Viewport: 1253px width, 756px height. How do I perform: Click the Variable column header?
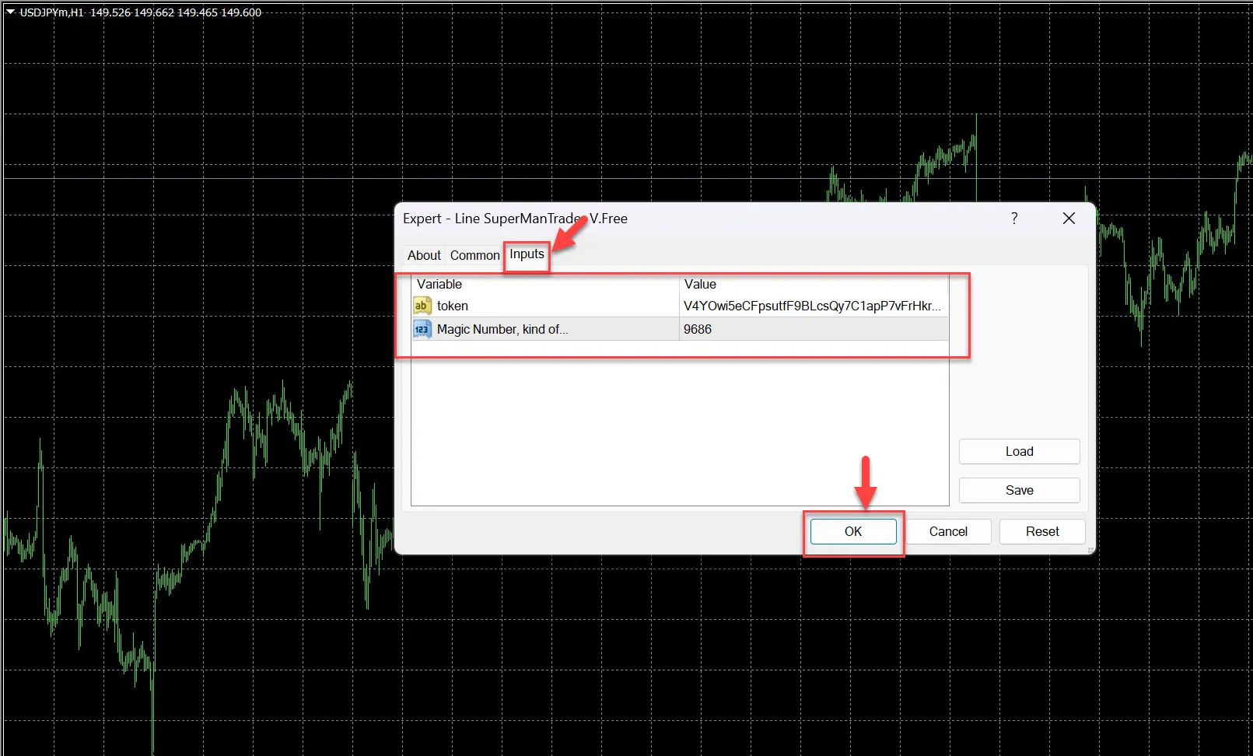(x=439, y=284)
